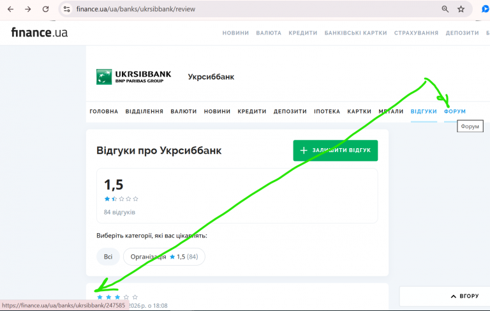Screen dimensions: 490x311
Task: Open the БАНКІВСЬКІ КАРТКИ top menu section
Action: 355,33
